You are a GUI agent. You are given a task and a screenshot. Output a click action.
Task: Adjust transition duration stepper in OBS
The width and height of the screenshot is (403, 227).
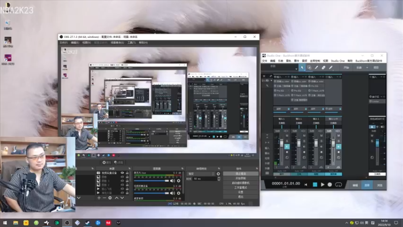pos(219,179)
